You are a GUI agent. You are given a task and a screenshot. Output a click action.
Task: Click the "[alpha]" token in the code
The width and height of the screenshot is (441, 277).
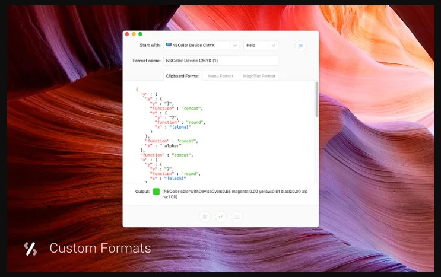tap(180, 127)
